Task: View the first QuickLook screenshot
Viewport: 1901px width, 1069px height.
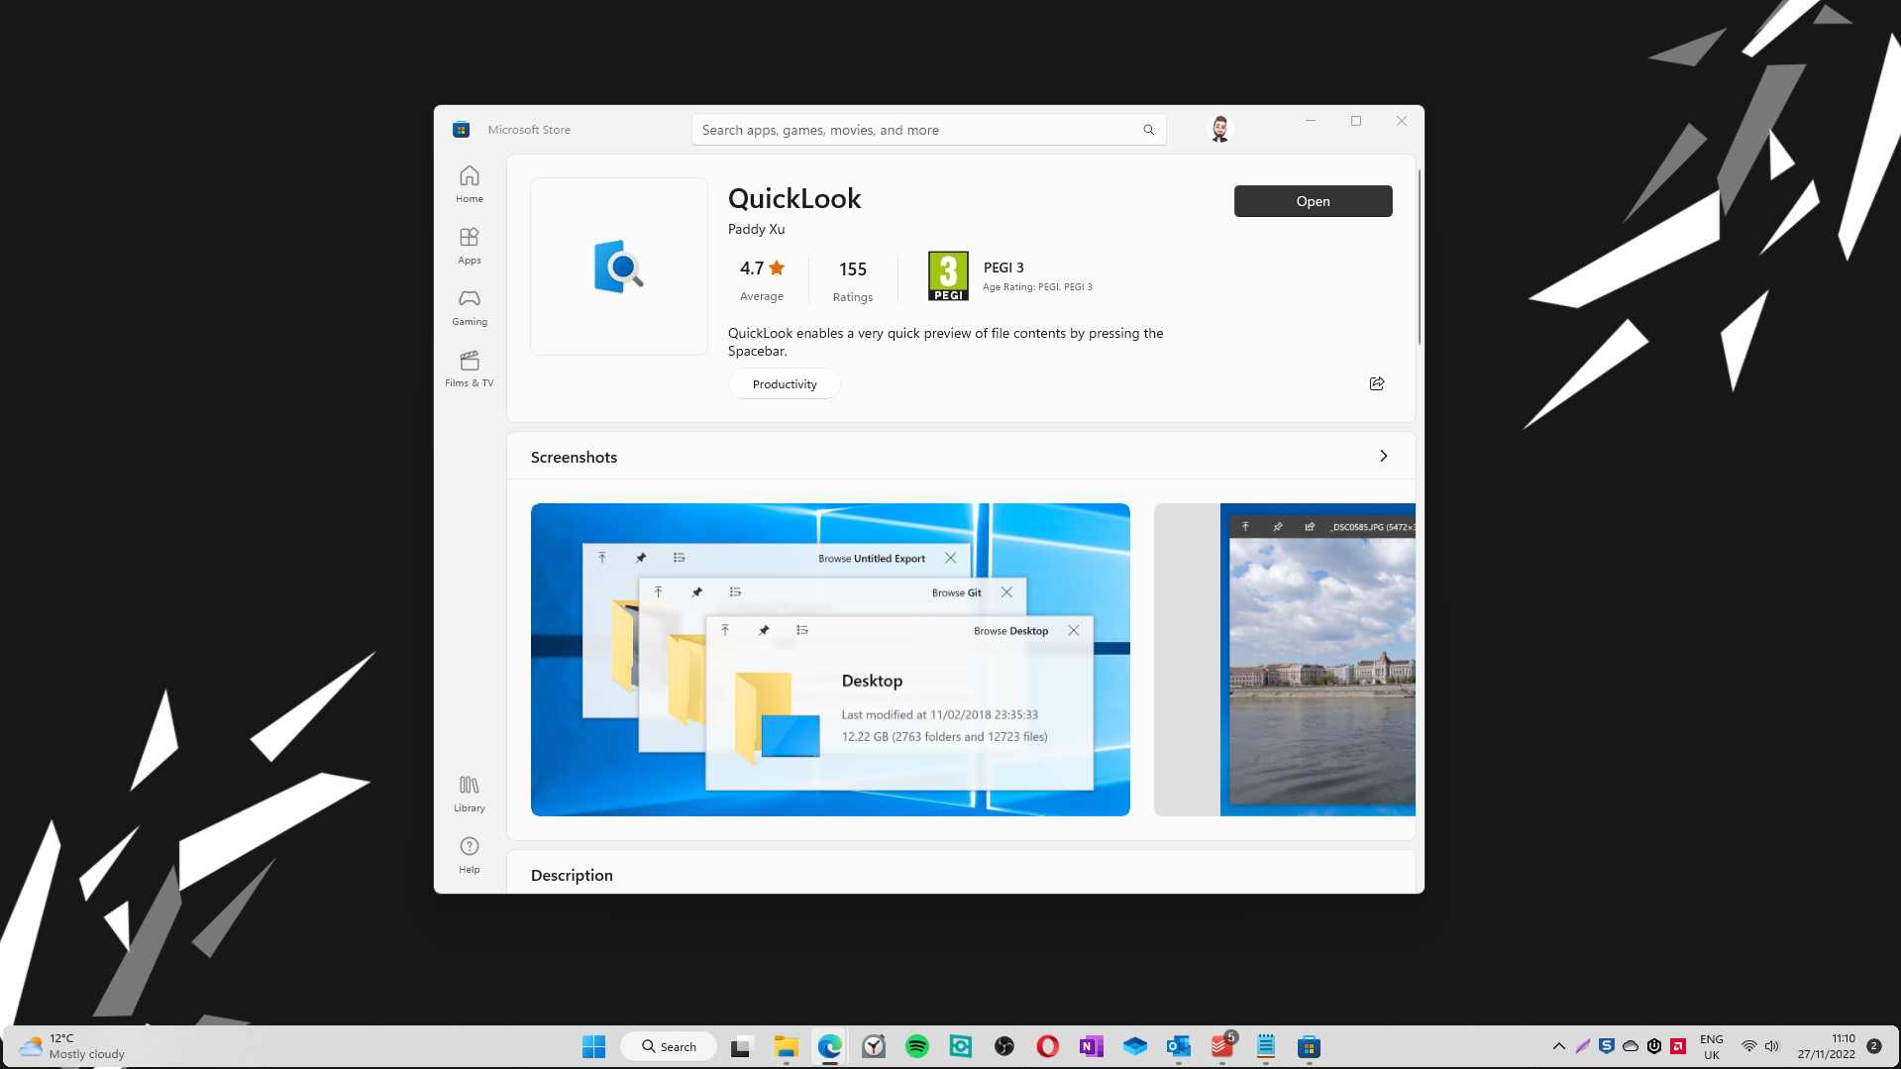Action: (x=830, y=659)
